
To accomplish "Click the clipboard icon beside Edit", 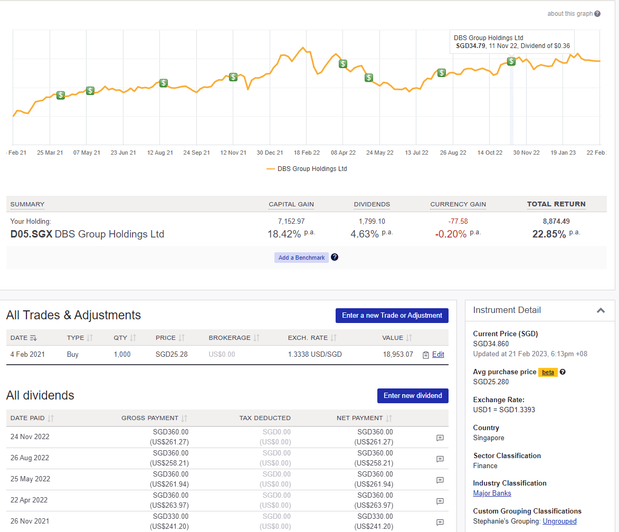I will click(425, 355).
